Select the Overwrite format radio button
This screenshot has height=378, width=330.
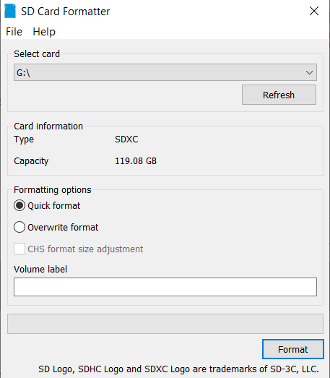point(19,227)
